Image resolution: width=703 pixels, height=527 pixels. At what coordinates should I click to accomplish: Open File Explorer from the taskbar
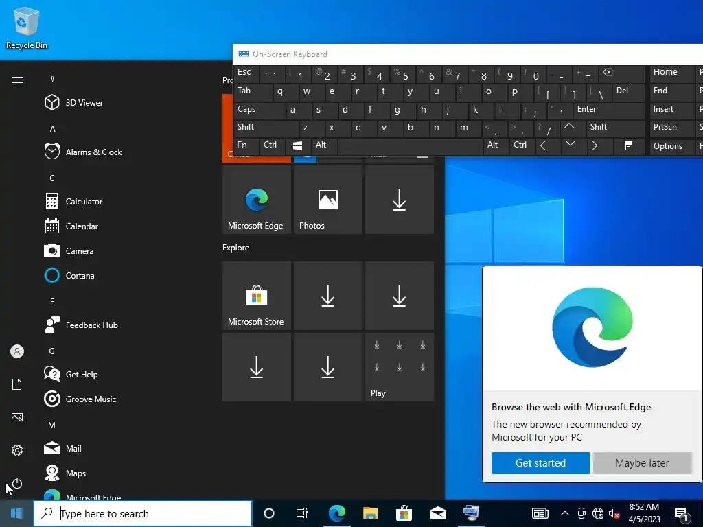[370, 513]
